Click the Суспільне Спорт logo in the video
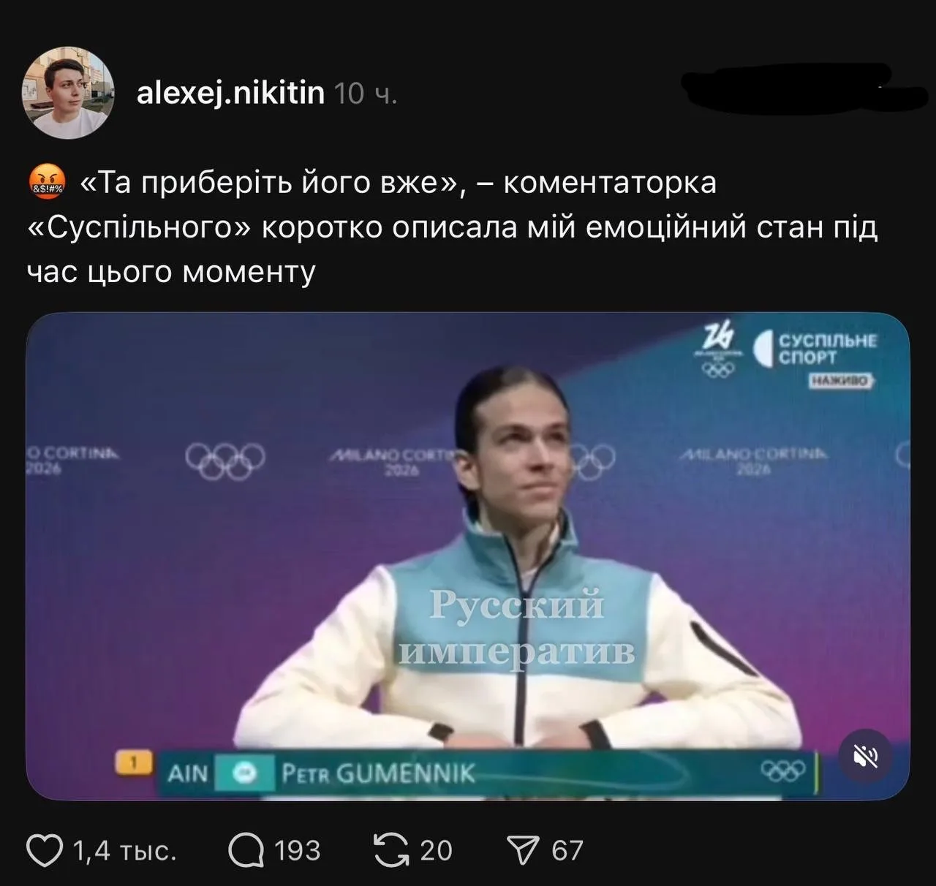The height and width of the screenshot is (886, 936). [x=815, y=349]
